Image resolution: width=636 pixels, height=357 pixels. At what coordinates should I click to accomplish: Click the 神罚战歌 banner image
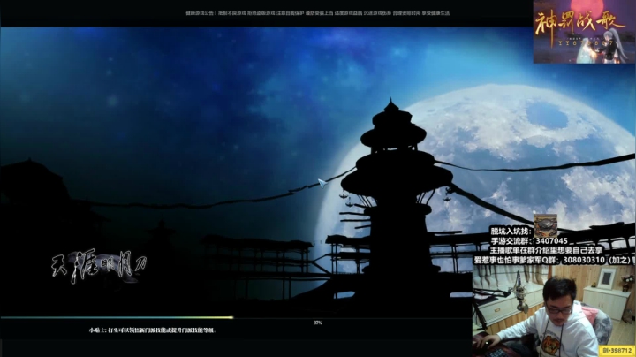click(584, 32)
